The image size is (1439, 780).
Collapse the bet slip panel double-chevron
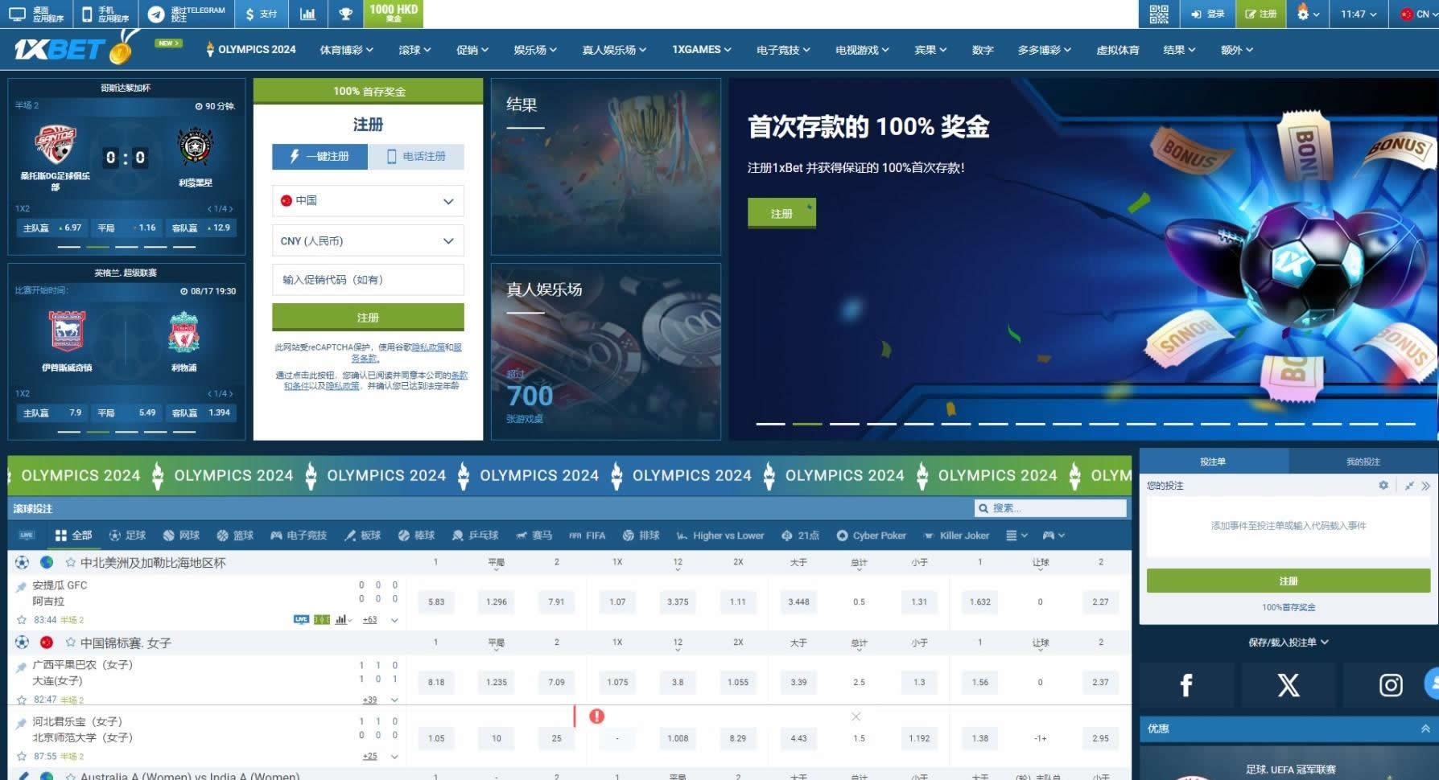1425,486
